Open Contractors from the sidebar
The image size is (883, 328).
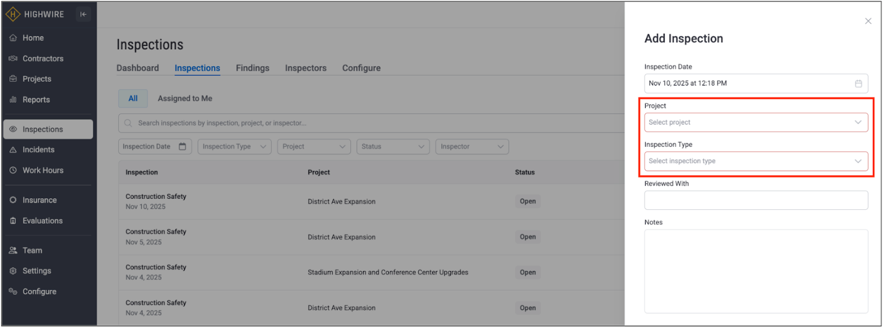[42, 59]
